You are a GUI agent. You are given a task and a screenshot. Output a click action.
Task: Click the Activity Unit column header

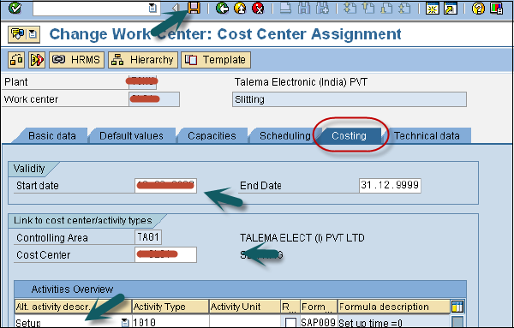click(x=244, y=307)
